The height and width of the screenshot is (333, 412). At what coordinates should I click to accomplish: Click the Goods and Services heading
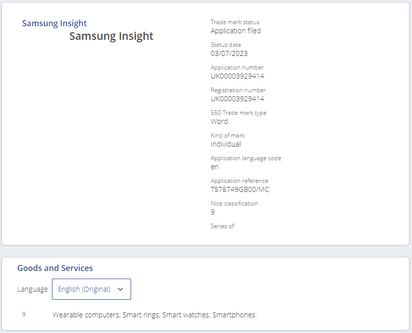[x=55, y=268]
